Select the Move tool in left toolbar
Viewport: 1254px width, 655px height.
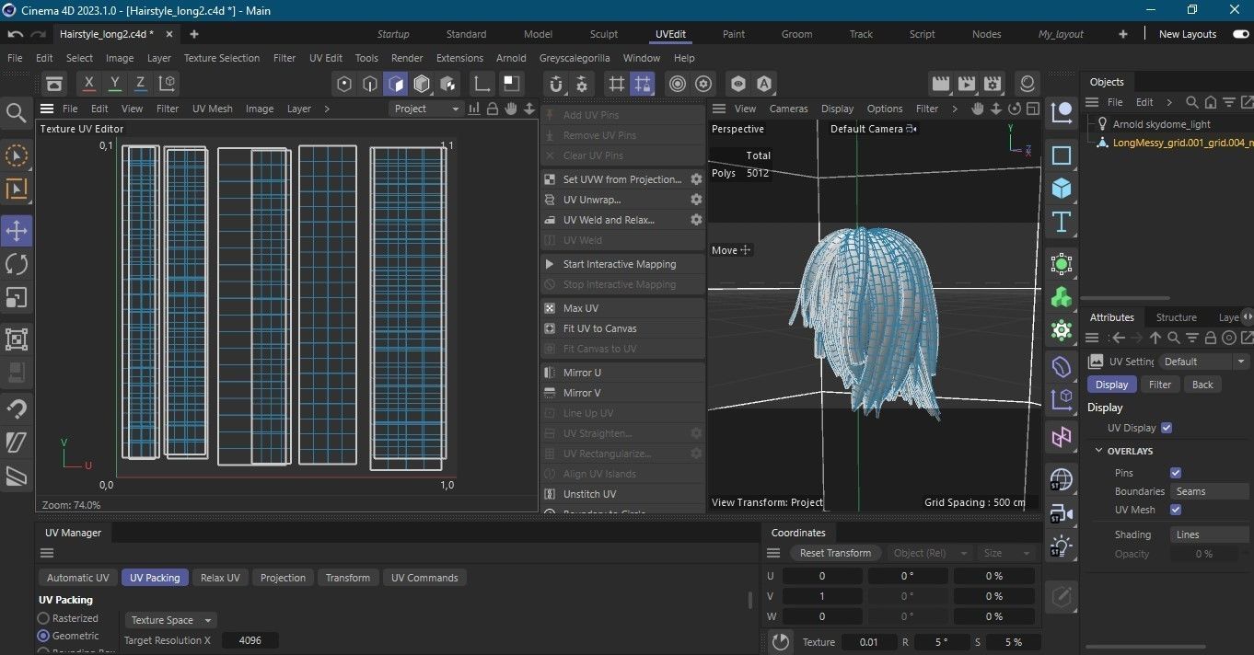pyautogui.click(x=17, y=230)
